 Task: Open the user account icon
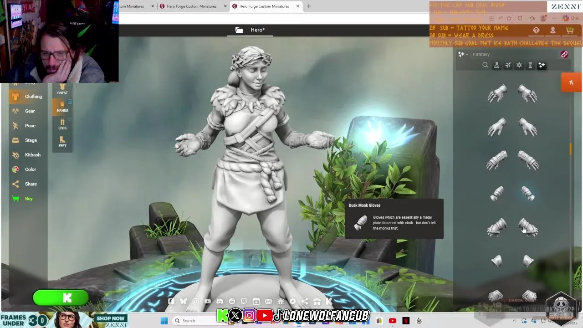pos(553,30)
